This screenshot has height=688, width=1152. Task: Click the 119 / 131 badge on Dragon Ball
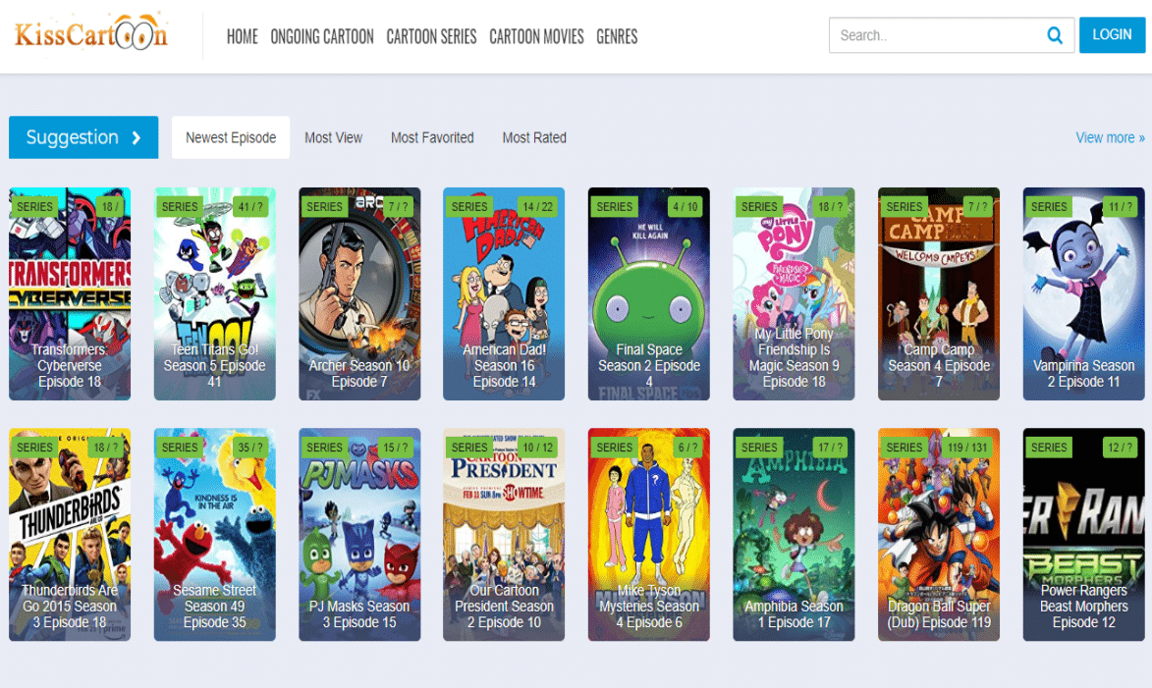(966, 448)
